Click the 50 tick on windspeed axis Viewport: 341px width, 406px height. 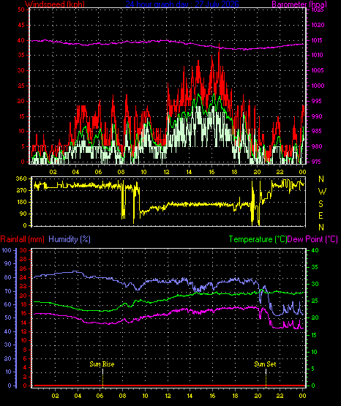21,10
